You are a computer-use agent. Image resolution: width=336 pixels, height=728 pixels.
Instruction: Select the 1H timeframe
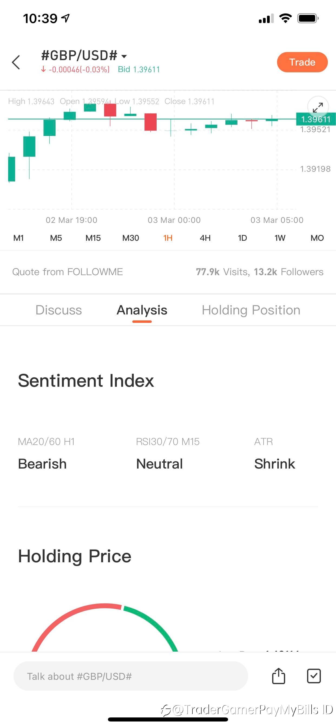pyautogui.click(x=168, y=238)
